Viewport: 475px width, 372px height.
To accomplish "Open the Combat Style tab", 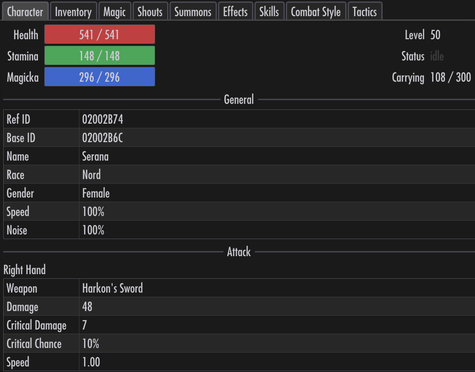I will point(316,11).
